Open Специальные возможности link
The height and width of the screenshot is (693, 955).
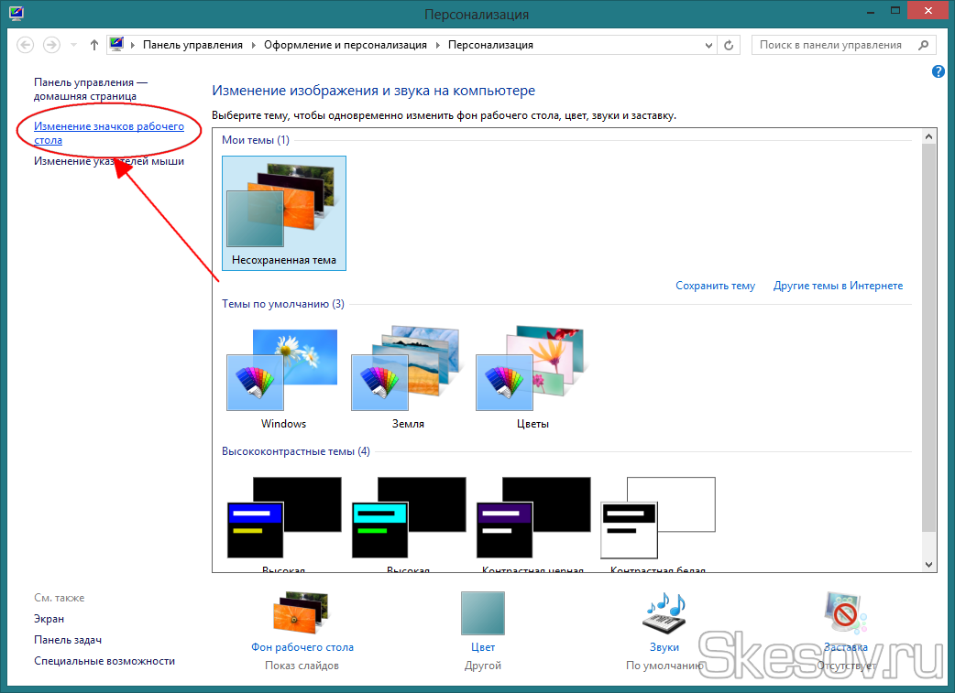tap(104, 661)
